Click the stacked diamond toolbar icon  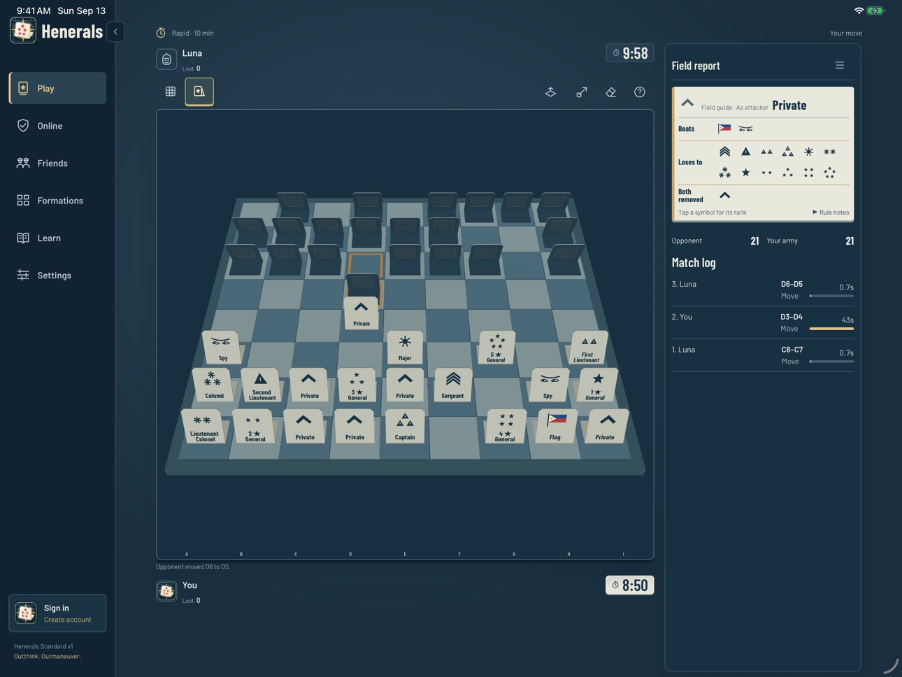551,92
